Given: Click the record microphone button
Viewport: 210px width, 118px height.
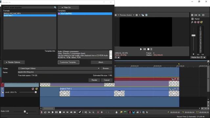Looking at the screenshot, I should click(x=42, y=112).
